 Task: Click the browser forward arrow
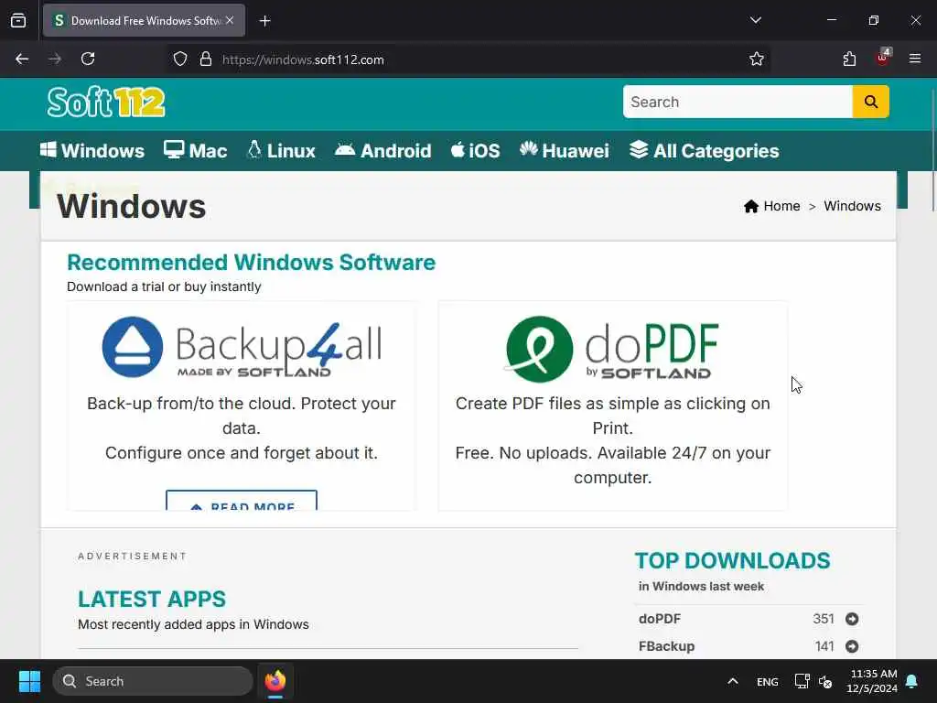pyautogui.click(x=55, y=59)
